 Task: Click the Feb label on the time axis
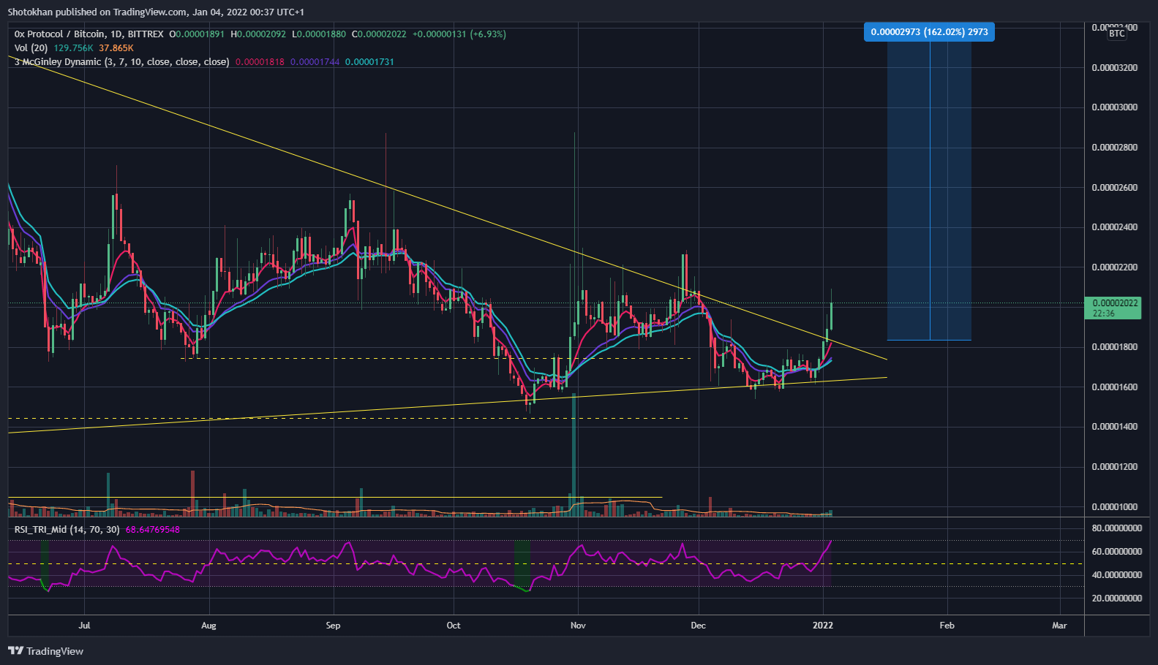pyautogui.click(x=947, y=626)
